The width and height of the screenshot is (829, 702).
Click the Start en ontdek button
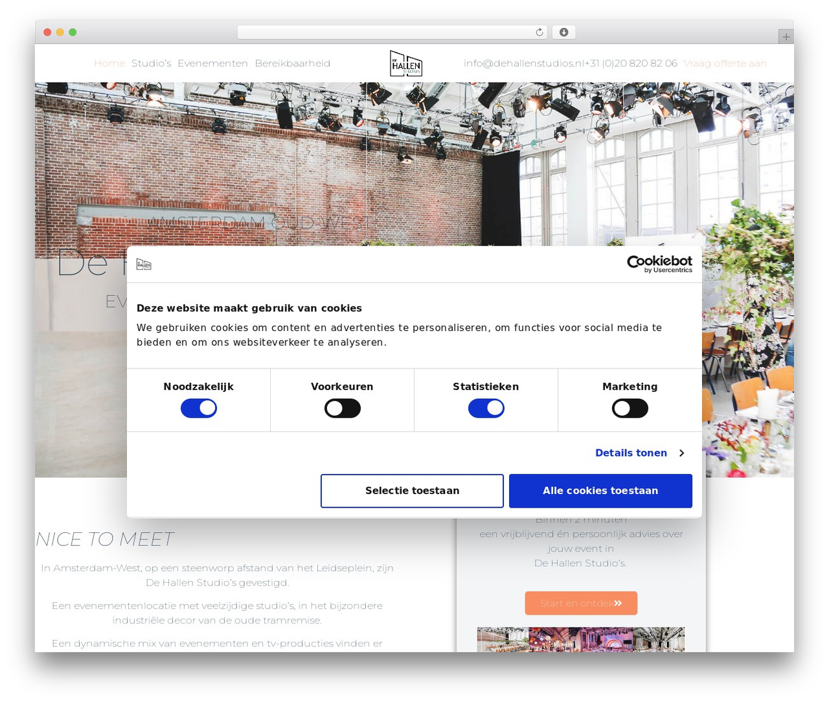pyautogui.click(x=581, y=604)
